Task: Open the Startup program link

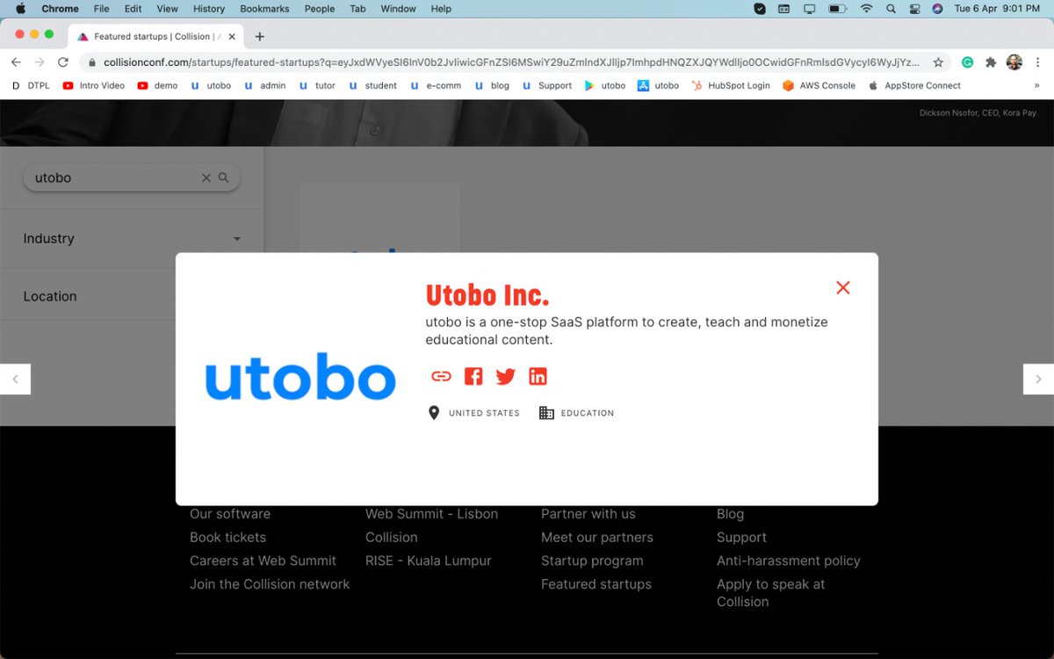Action: [592, 561]
